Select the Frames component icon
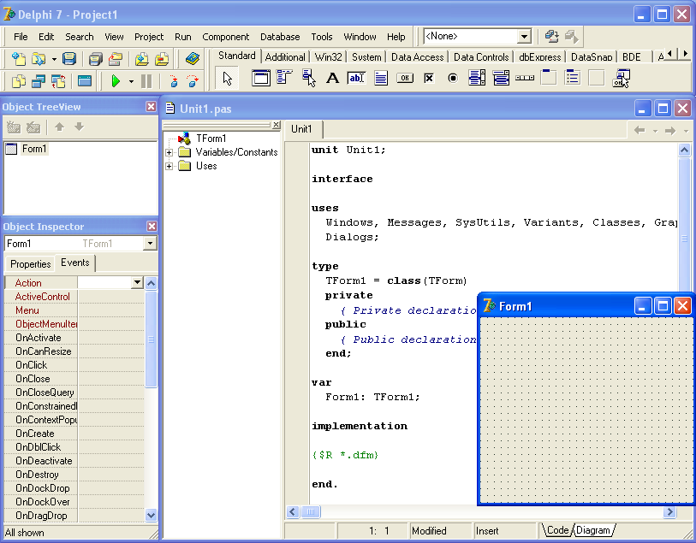Screen dimensions: 696x543 261,79
